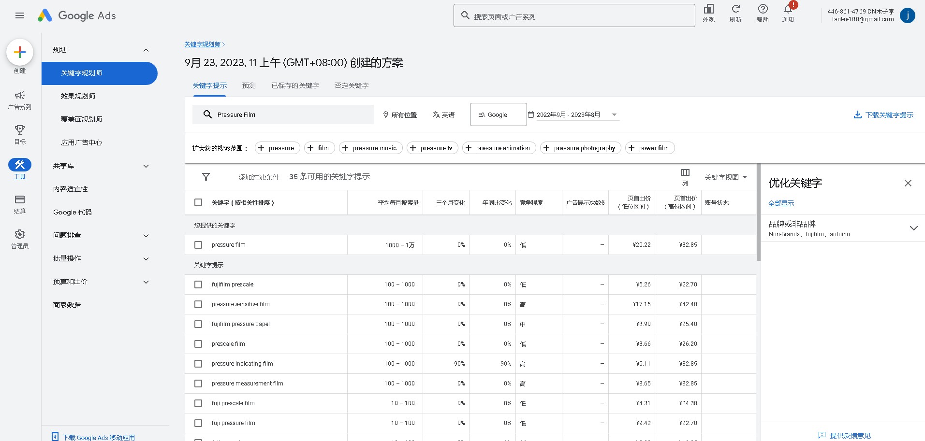Click the Create plus button
The height and width of the screenshot is (441, 925).
click(20, 52)
